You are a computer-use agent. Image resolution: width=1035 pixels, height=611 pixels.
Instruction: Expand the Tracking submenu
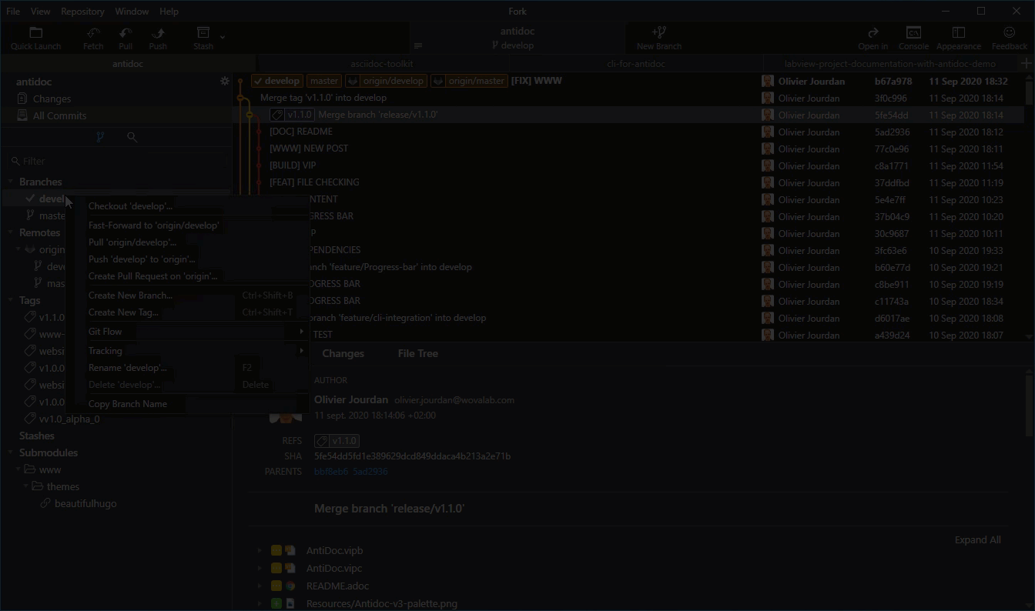(x=186, y=351)
